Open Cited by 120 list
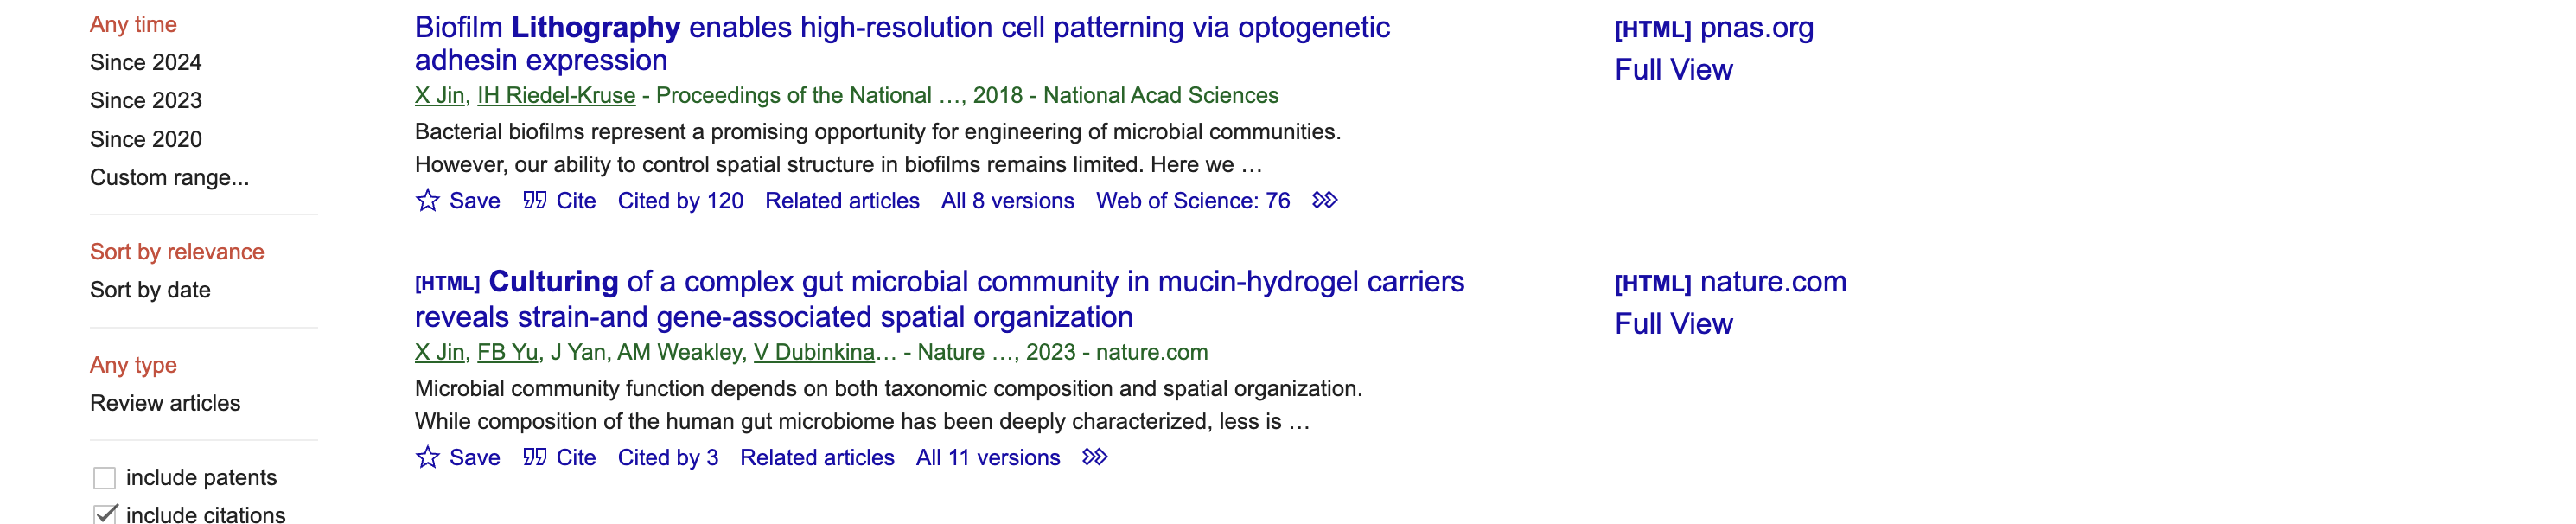Viewport: 2576px width, 524px height. coord(681,200)
